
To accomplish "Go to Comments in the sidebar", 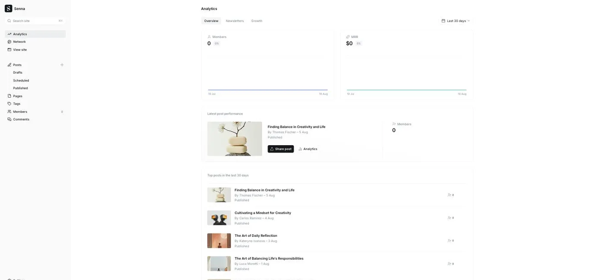I will (35, 119).
